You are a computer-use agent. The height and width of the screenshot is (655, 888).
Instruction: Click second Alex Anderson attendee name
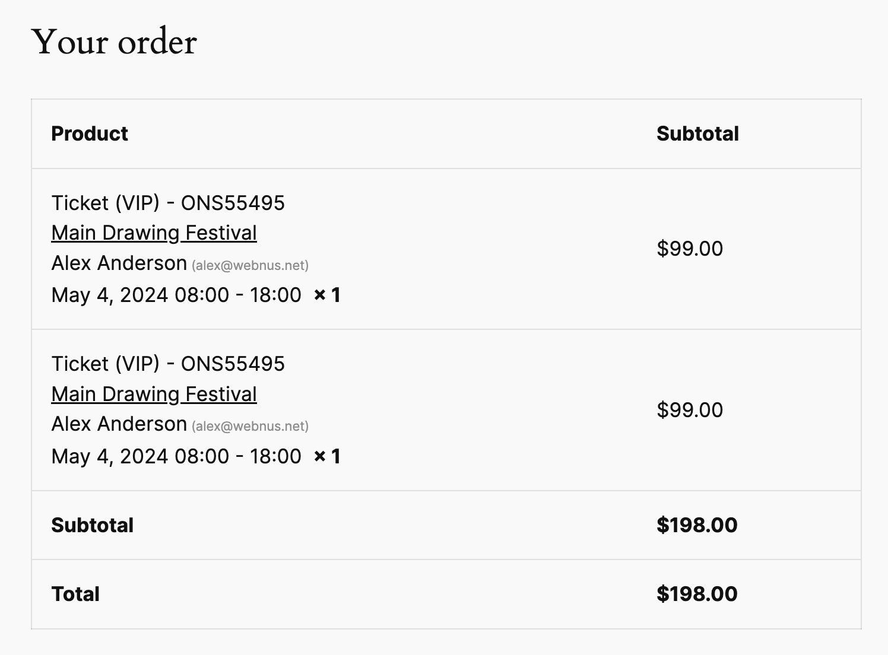[x=119, y=424]
